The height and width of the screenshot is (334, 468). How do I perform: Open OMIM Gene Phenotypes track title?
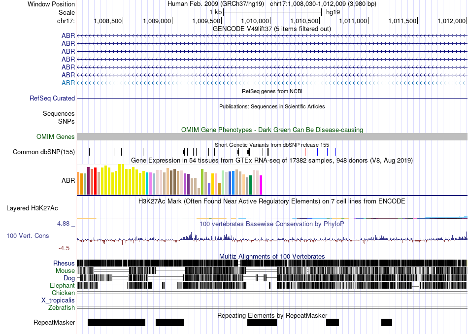coord(272,130)
